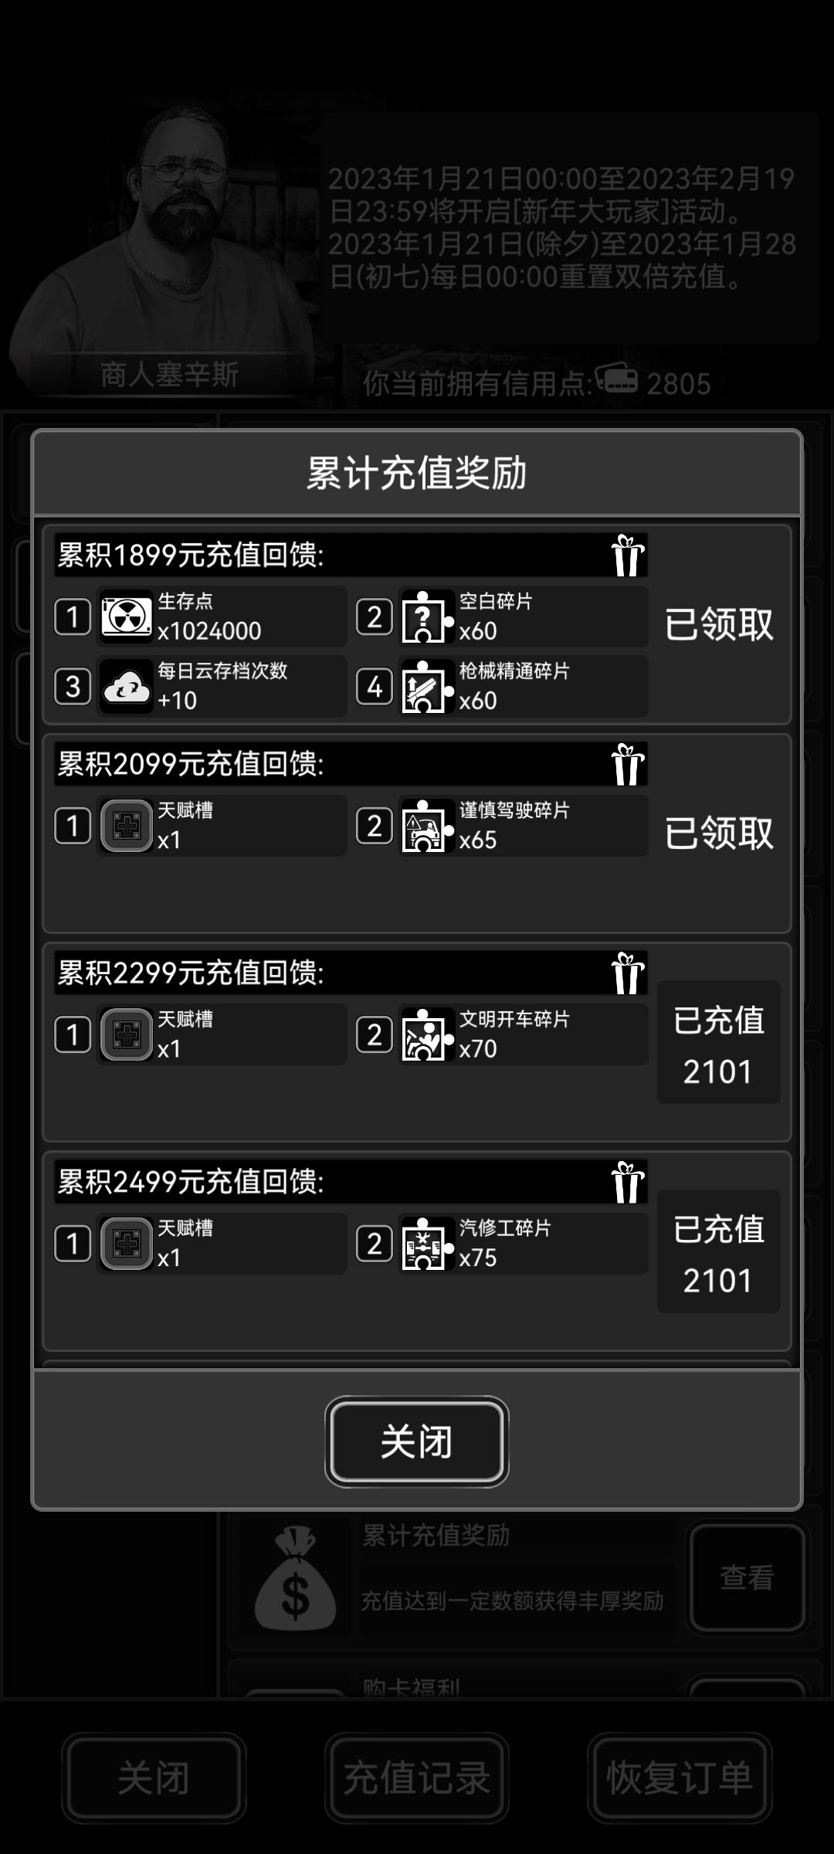Tap the civilized driving fragment icon
The height and width of the screenshot is (1854, 834).
tap(426, 1034)
